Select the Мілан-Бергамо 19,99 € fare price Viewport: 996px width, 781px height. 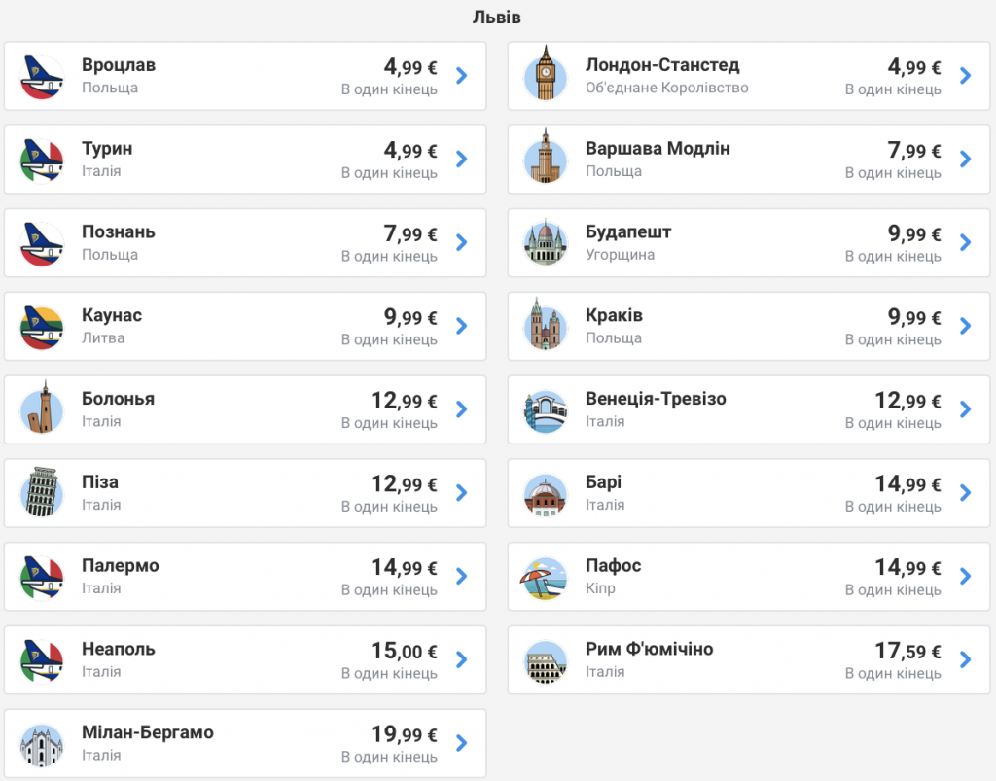pos(404,734)
